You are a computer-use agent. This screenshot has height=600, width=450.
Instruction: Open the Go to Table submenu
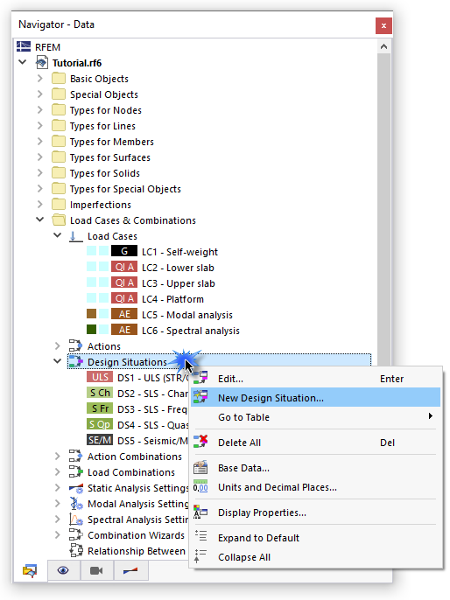click(315, 416)
